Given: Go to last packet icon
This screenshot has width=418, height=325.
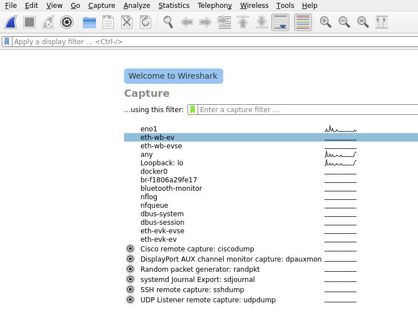Looking at the screenshot, I should pyautogui.click(x=262, y=22).
